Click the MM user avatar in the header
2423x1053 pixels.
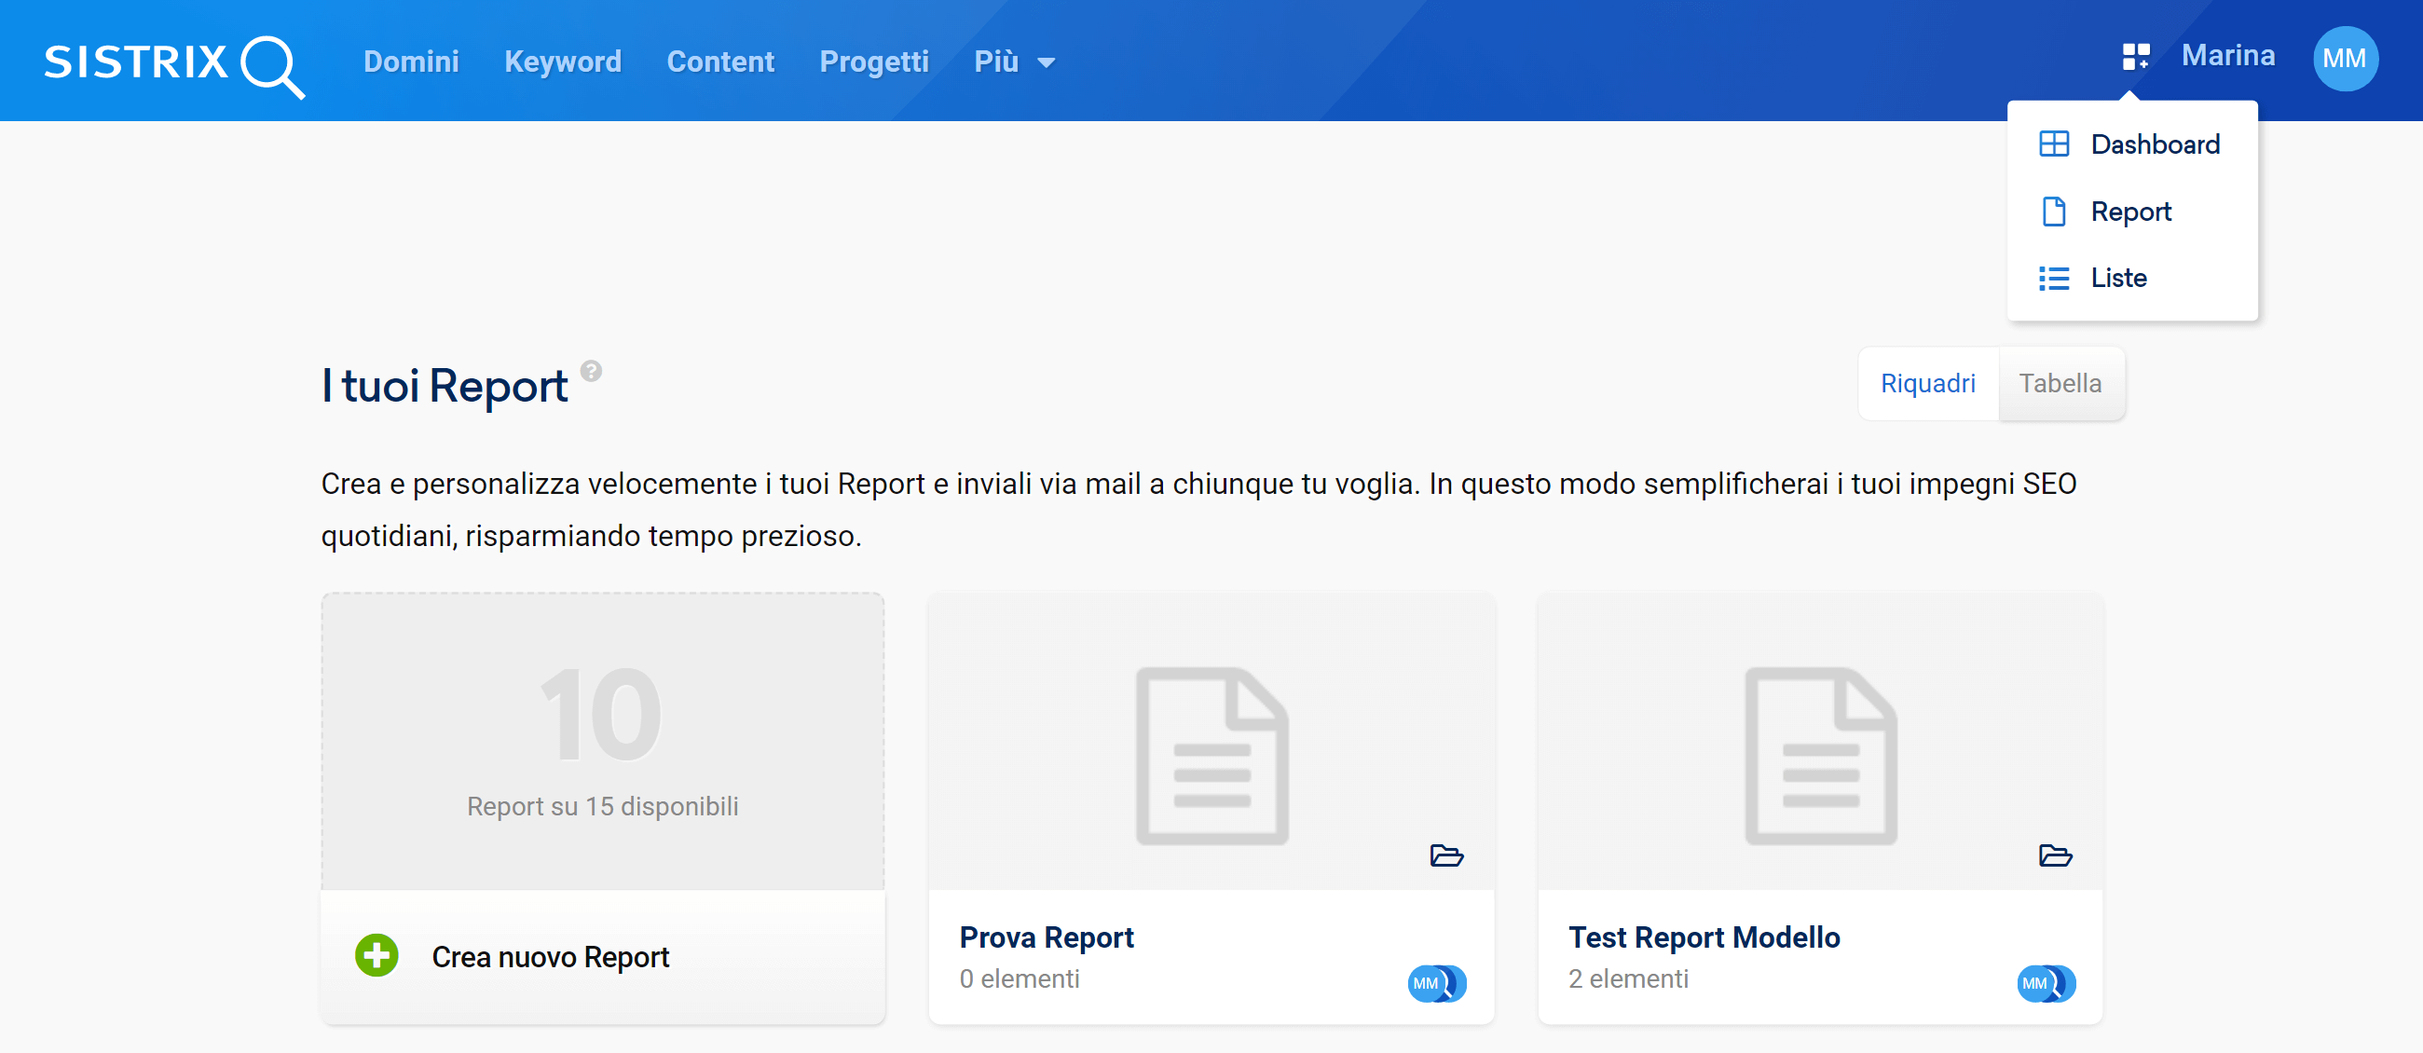[x=2345, y=59]
